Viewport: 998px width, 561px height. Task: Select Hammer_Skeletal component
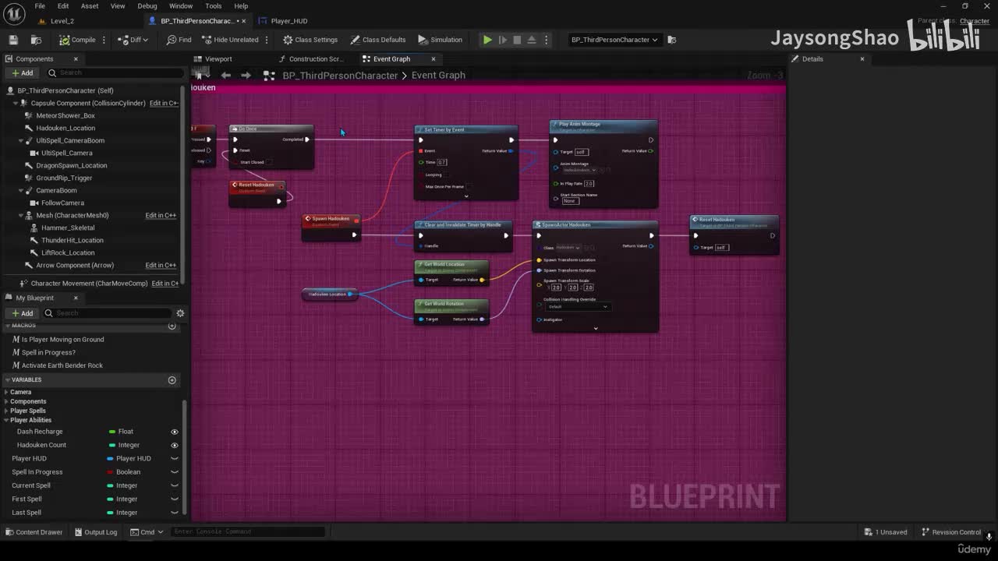coord(68,228)
